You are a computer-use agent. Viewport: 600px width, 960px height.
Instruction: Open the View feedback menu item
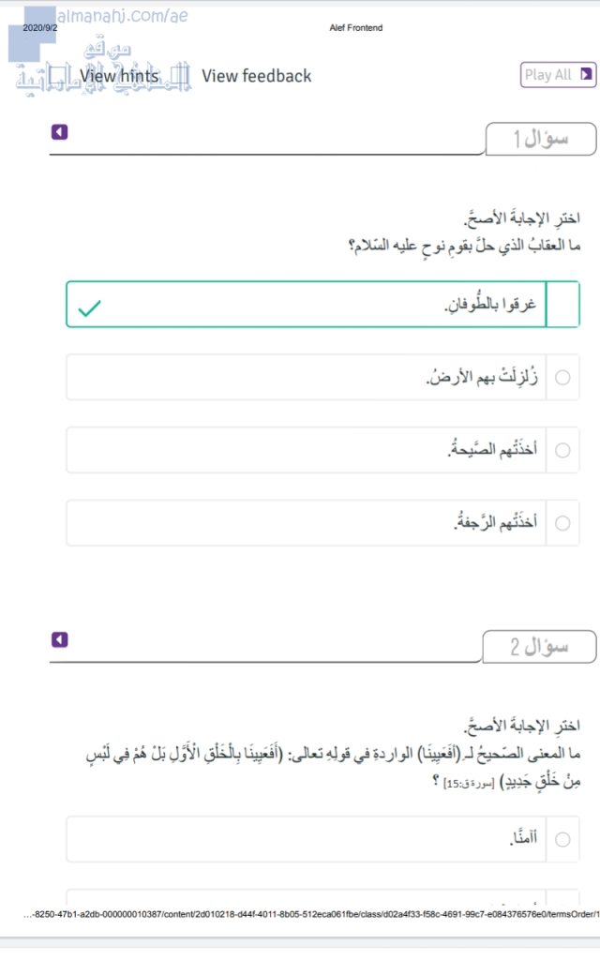point(257,75)
